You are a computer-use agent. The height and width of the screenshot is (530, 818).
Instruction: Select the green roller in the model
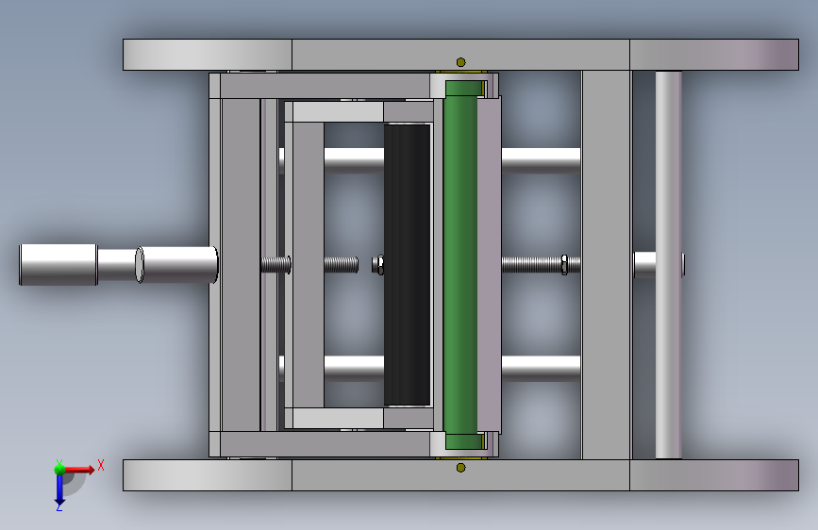[x=461, y=264]
